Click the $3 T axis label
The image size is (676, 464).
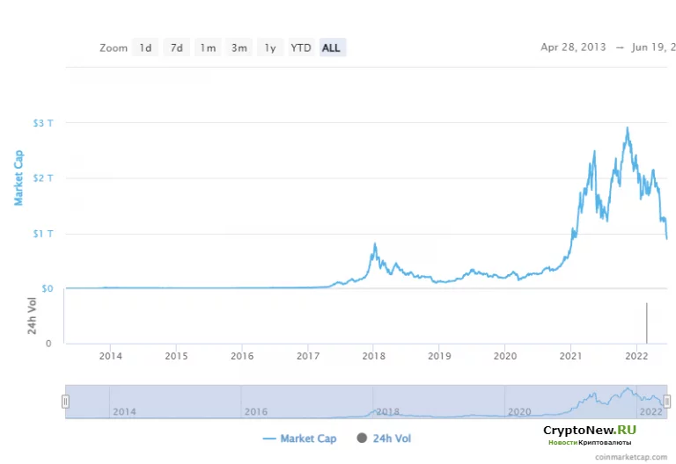[x=43, y=123]
